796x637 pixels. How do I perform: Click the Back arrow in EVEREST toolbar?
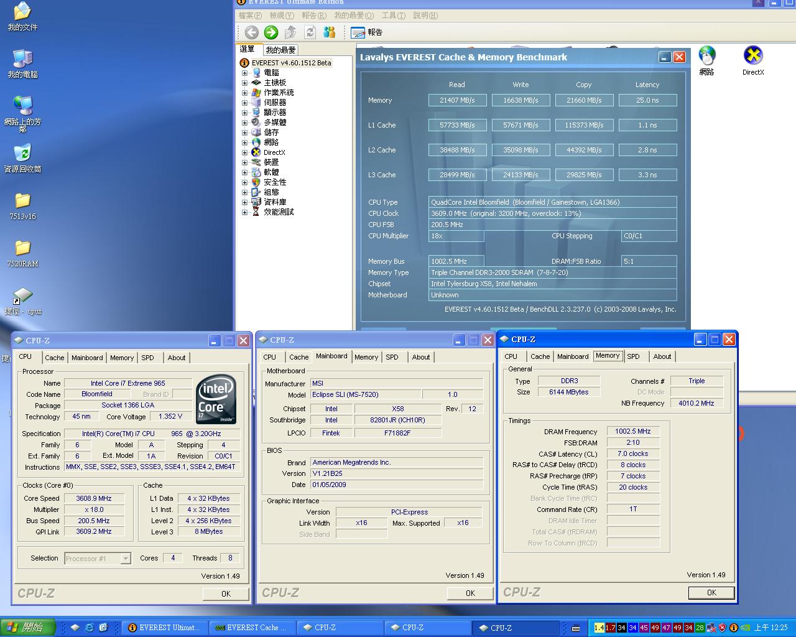[x=251, y=32]
